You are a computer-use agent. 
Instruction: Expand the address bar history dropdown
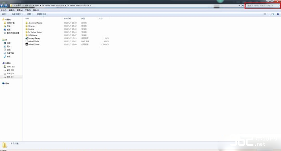239,6
